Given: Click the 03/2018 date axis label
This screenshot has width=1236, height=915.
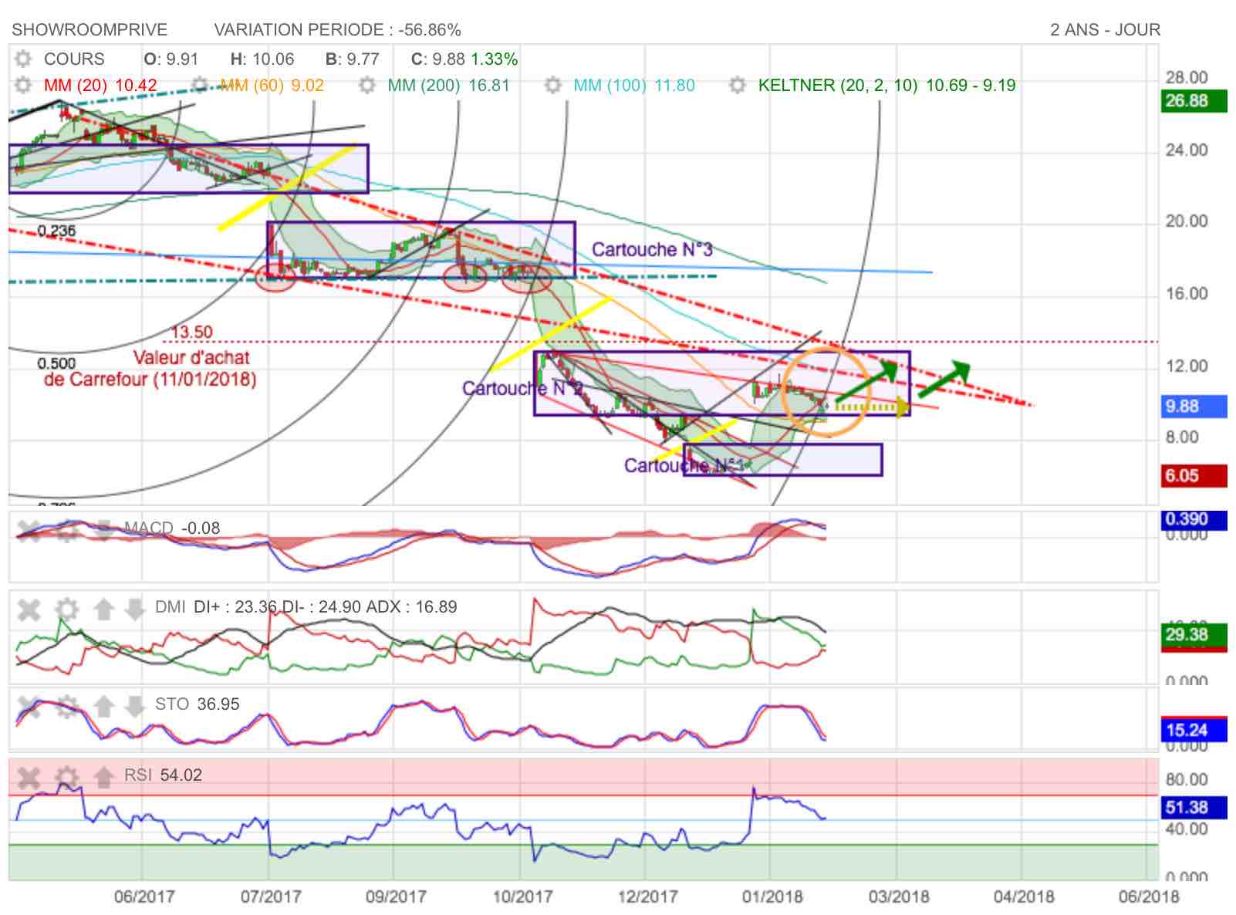Looking at the screenshot, I should 898,896.
